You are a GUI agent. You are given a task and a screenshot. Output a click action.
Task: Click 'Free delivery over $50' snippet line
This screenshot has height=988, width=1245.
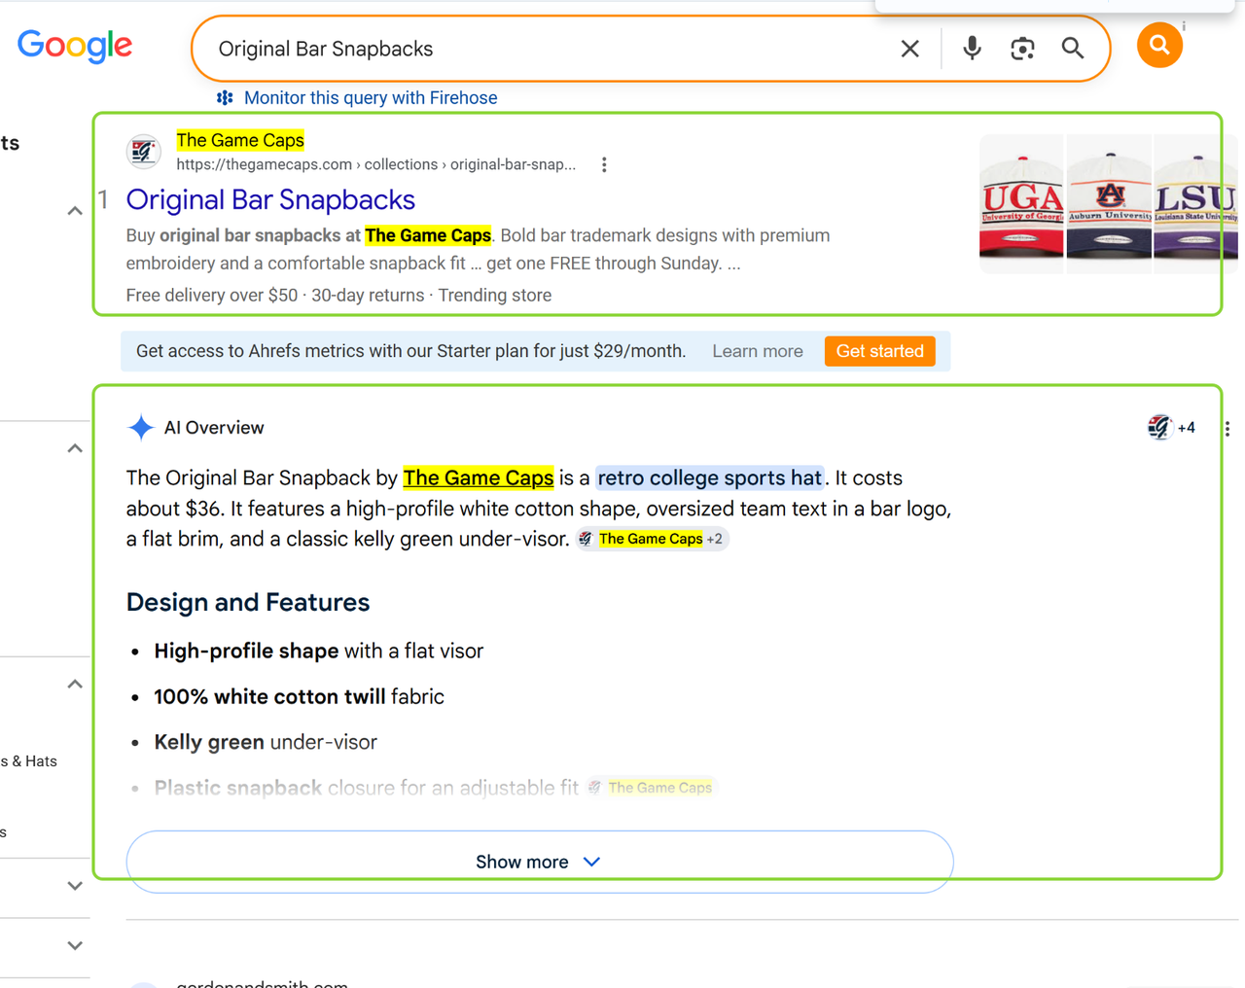(x=338, y=295)
